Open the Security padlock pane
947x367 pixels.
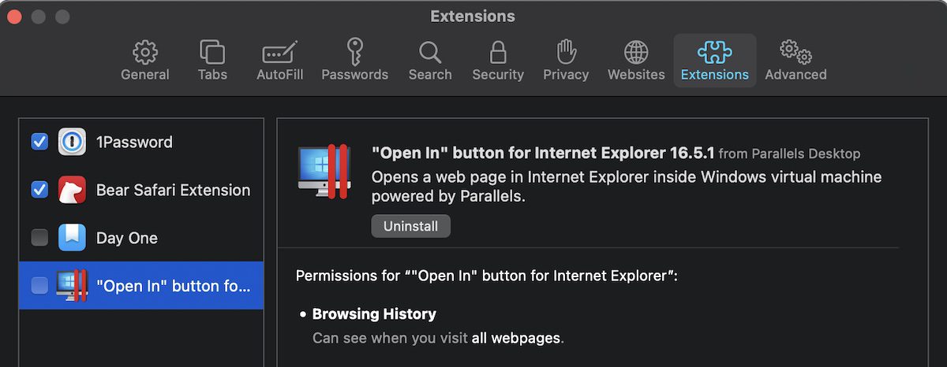pos(498,61)
